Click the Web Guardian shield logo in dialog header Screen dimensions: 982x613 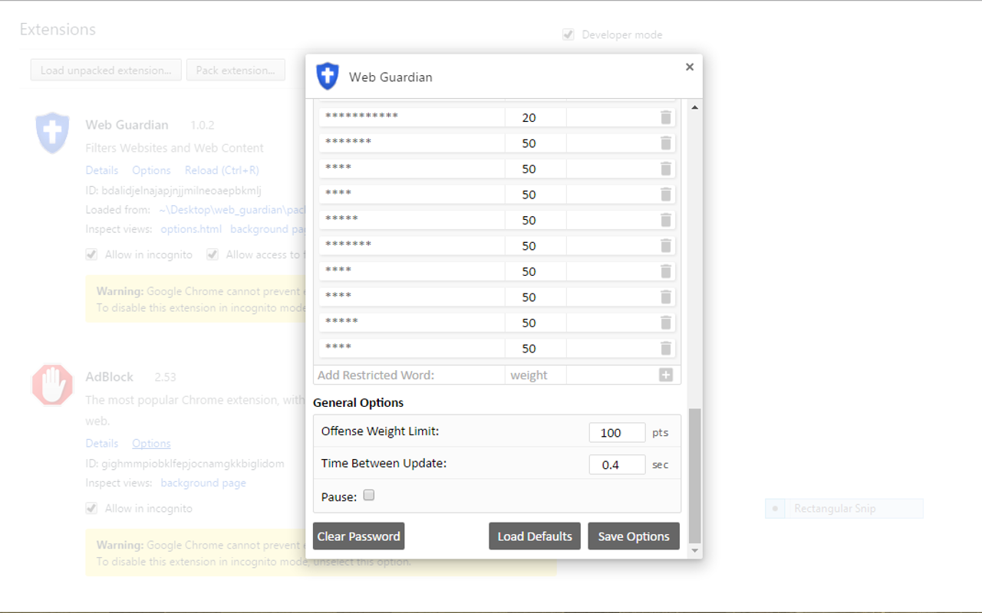pos(328,77)
